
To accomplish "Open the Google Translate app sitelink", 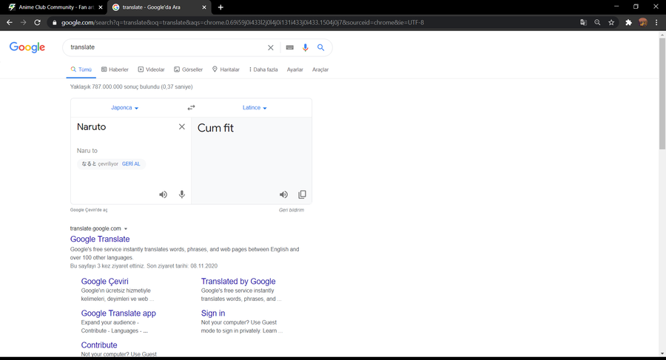I will [x=118, y=313].
